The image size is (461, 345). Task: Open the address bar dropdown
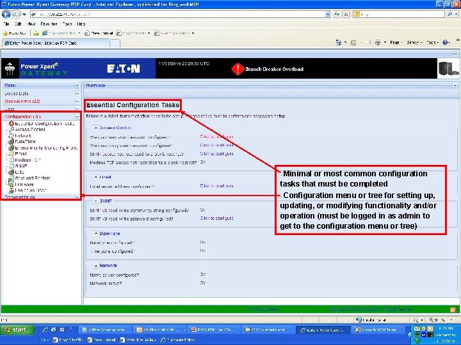pos(328,14)
